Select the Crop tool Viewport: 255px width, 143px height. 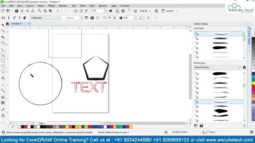(3, 37)
